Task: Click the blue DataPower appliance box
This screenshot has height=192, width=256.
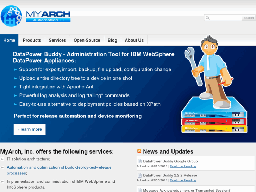Action: [x=214, y=107]
